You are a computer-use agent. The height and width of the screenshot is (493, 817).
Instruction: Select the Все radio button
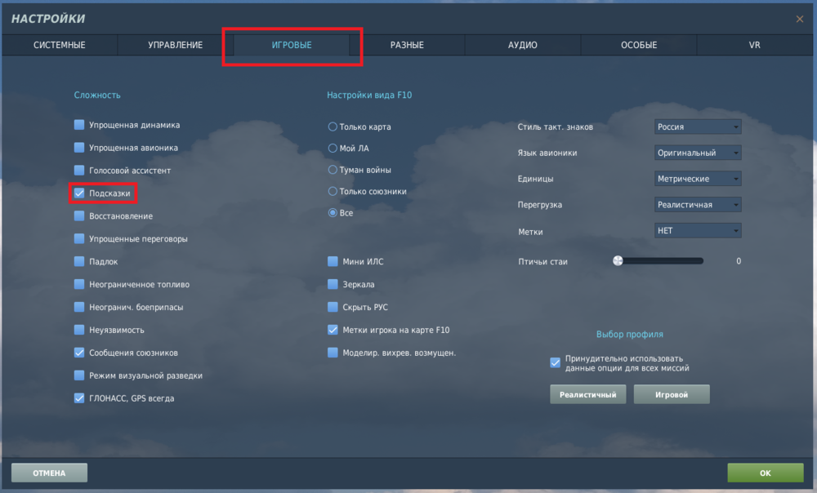(333, 213)
